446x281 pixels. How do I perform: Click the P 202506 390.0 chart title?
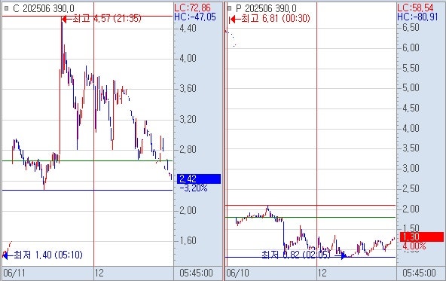coord(266,8)
